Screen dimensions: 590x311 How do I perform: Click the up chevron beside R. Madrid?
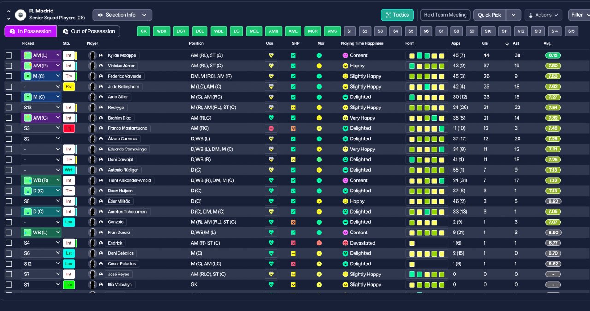pos(9,12)
